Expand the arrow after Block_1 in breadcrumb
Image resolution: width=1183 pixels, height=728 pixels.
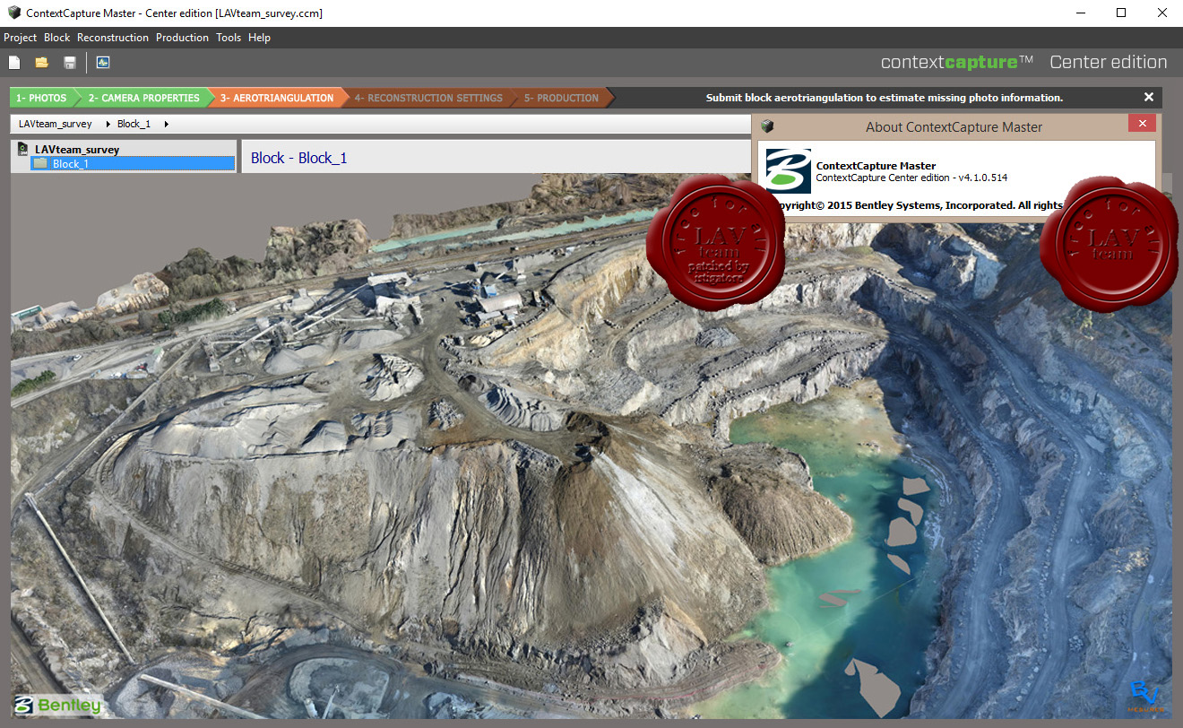pyautogui.click(x=167, y=124)
